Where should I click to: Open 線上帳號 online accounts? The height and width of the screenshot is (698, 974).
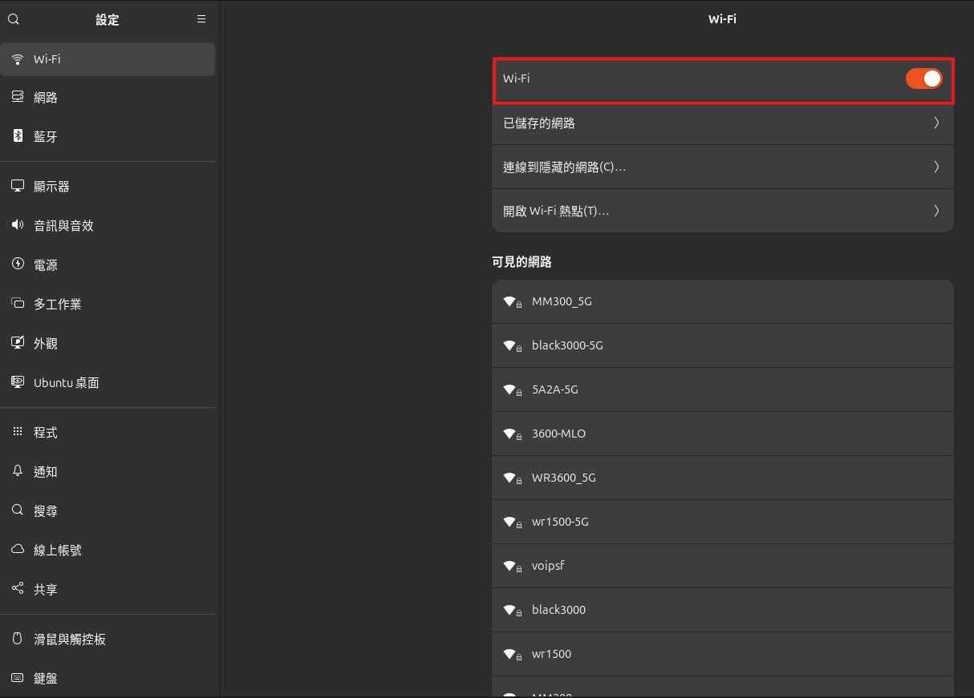(108, 551)
